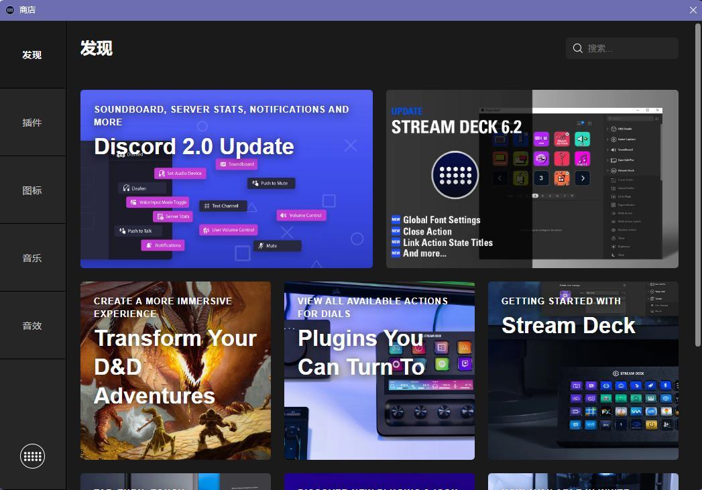Close the 商店 window

click(x=693, y=10)
